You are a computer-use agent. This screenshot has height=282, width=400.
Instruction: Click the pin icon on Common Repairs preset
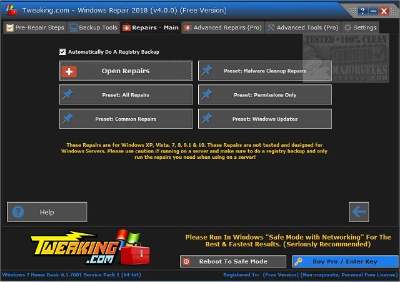point(67,119)
